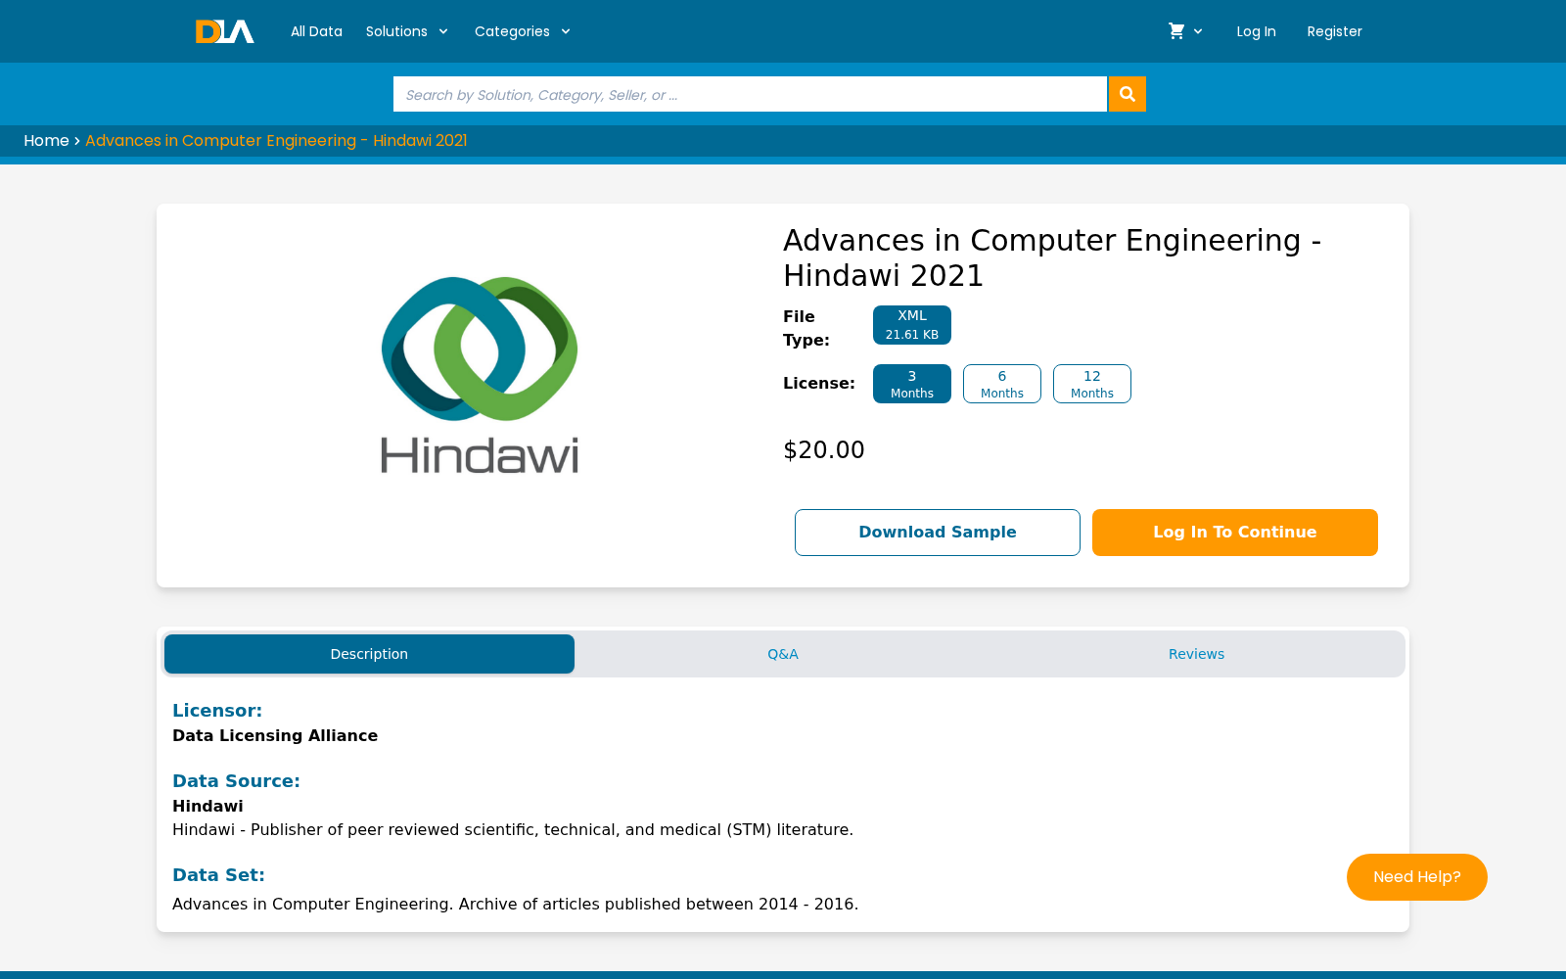1566x979 pixels.
Task: Open the shopping cart icon
Action: (1176, 31)
